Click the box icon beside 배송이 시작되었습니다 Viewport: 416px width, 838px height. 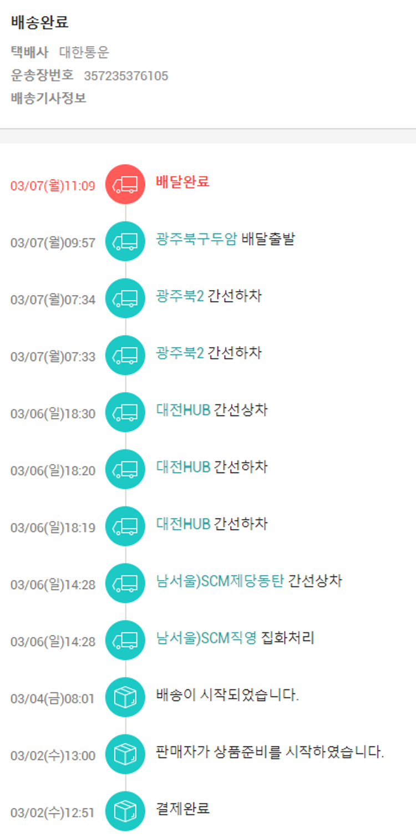pyautogui.click(x=125, y=698)
